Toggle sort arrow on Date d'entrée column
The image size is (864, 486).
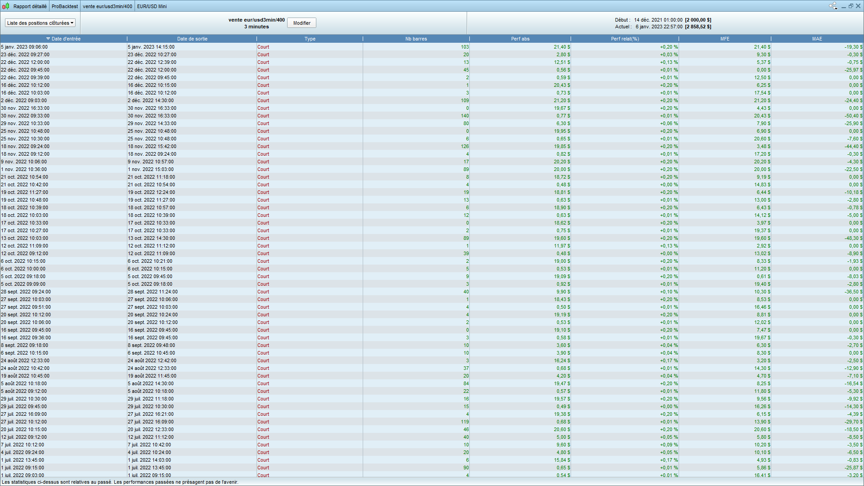click(x=48, y=39)
